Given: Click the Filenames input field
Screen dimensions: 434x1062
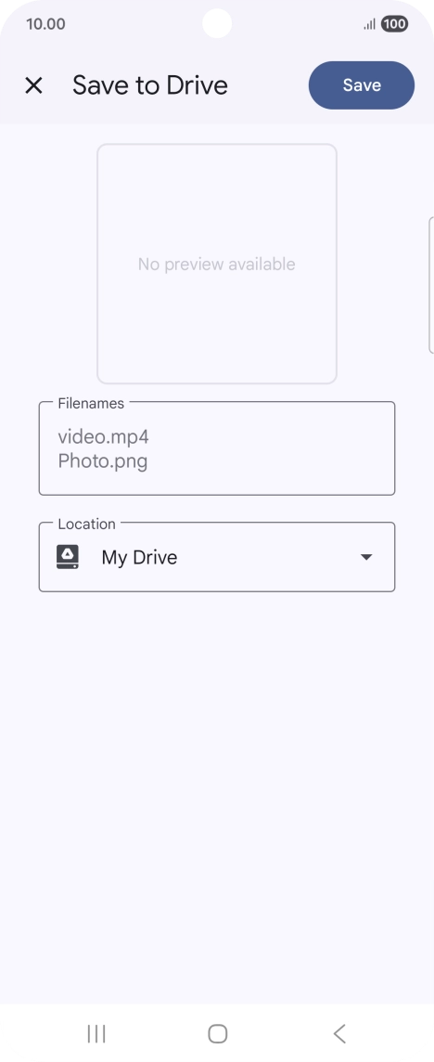Looking at the screenshot, I should tap(217, 448).
